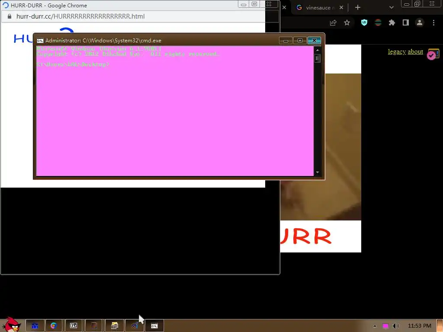Open the red and green striped extension

(x=378, y=22)
